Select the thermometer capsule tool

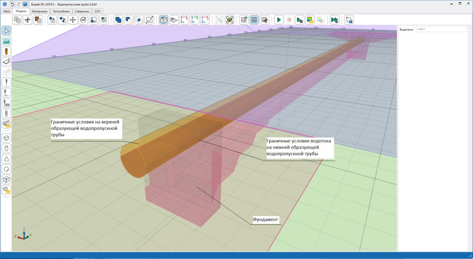(x=6, y=114)
